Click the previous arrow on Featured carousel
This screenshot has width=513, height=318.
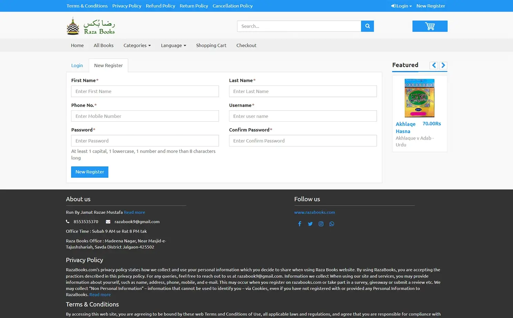(434, 65)
